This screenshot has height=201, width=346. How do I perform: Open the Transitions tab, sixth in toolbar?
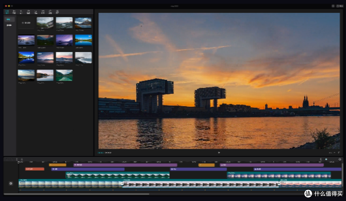43,12
